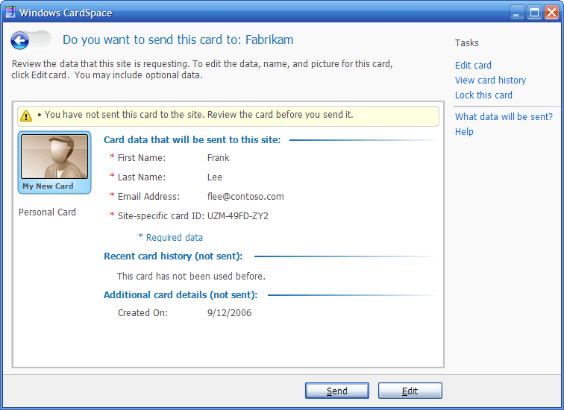564x410 pixels.
Task: Minimize the CardSpace window
Action: [516, 13]
